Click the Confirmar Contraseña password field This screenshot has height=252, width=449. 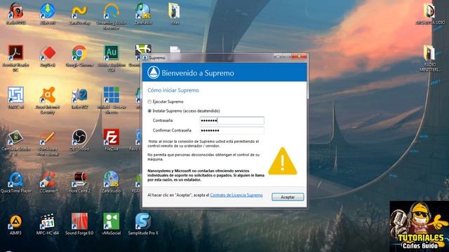pyautogui.click(x=232, y=131)
